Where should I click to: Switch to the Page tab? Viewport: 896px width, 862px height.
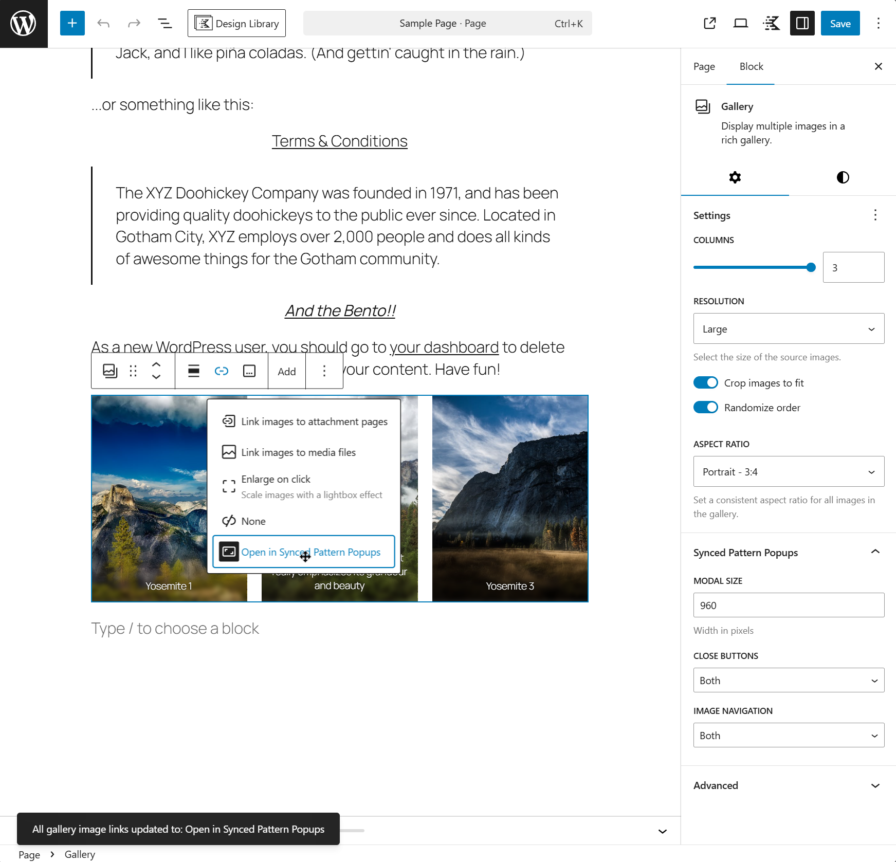tap(704, 66)
